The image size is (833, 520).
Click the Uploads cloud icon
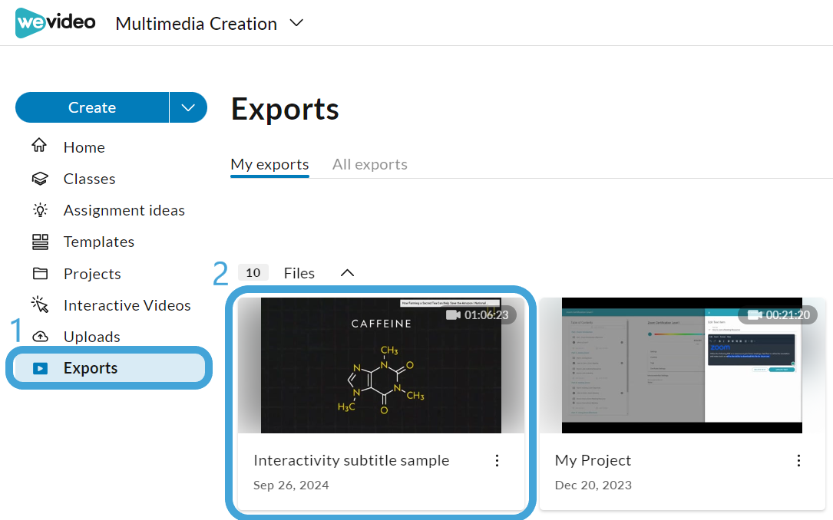40,337
